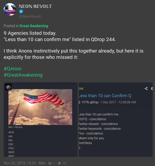The height and width of the screenshot is (166, 155).
Task: Open Neon Revolt profile avatar
Action: (x=10, y=9)
